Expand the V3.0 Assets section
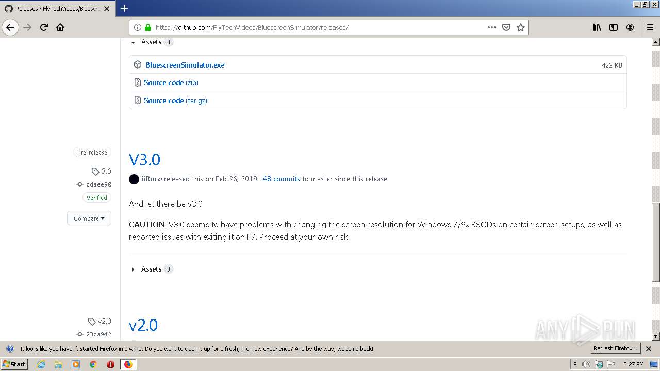Image resolution: width=660 pixels, height=371 pixels. pos(152,269)
